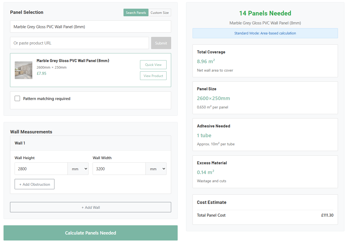The image size is (348, 247).
Task: Open Quick View for the panel
Action: pyautogui.click(x=153, y=65)
